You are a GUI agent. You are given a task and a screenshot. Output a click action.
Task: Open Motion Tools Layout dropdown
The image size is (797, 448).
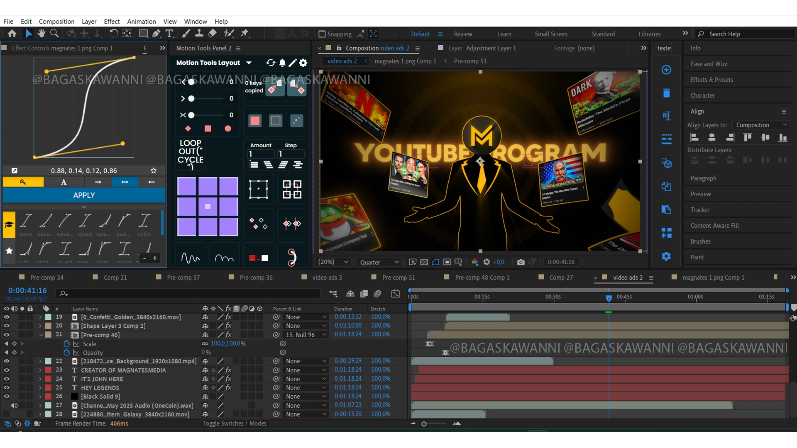coord(249,63)
